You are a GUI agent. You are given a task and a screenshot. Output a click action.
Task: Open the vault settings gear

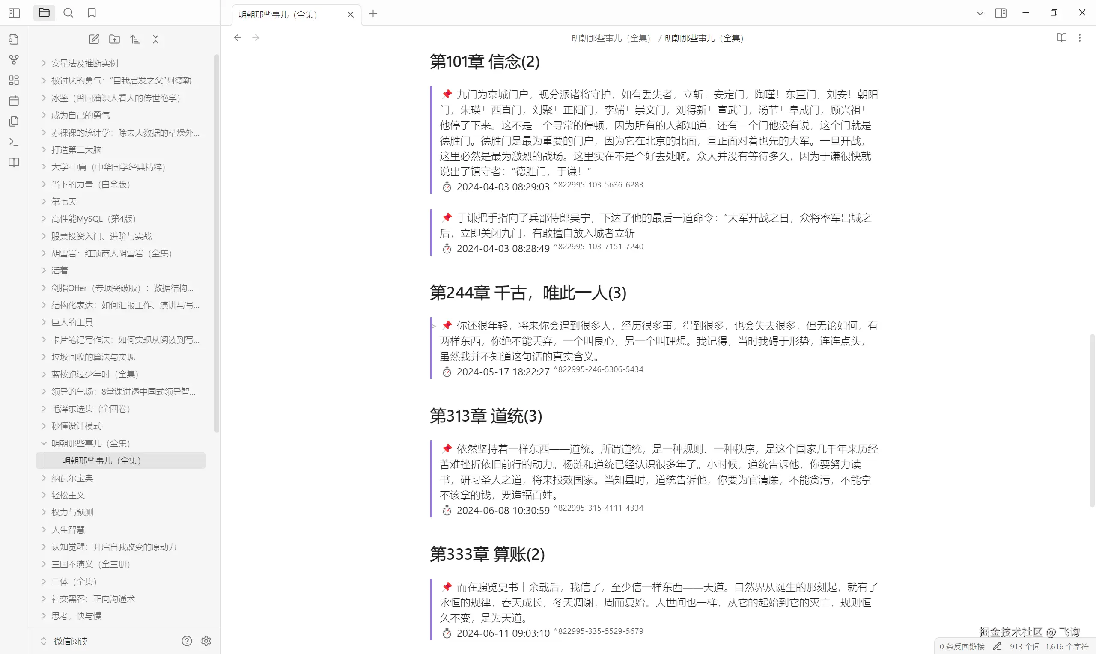(x=206, y=641)
